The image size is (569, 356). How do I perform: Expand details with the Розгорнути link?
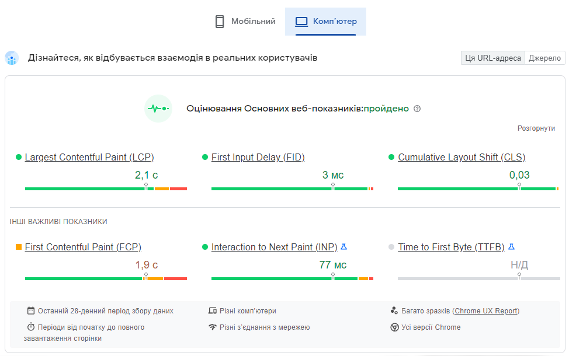tap(536, 128)
